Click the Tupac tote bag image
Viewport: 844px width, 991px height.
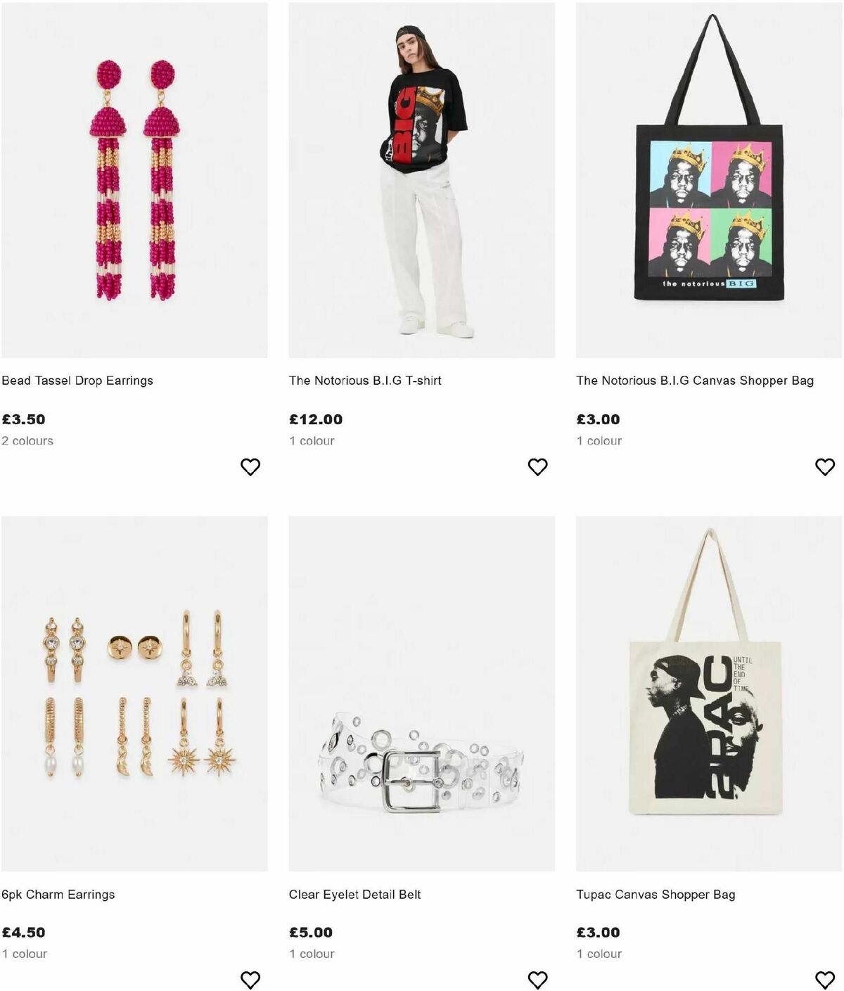[x=709, y=693]
